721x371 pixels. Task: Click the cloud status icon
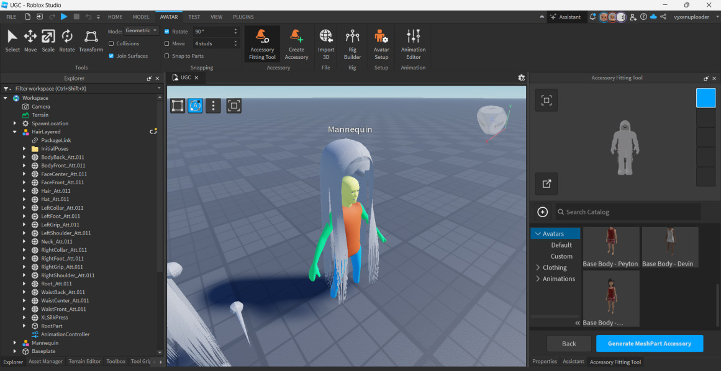coord(653,17)
